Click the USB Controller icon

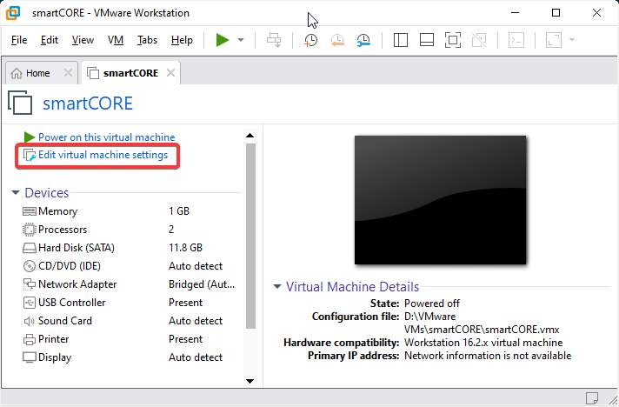click(x=30, y=303)
